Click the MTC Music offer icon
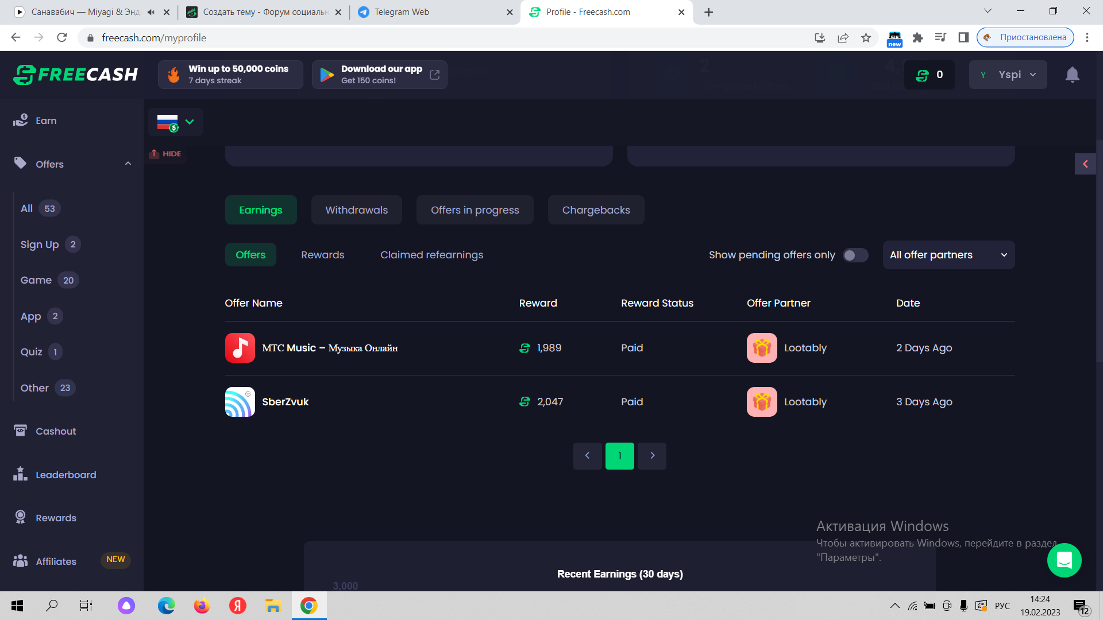 240,348
